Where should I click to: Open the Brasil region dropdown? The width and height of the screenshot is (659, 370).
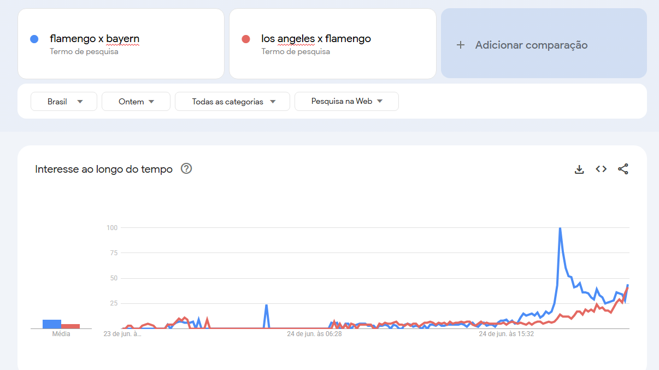(64, 101)
